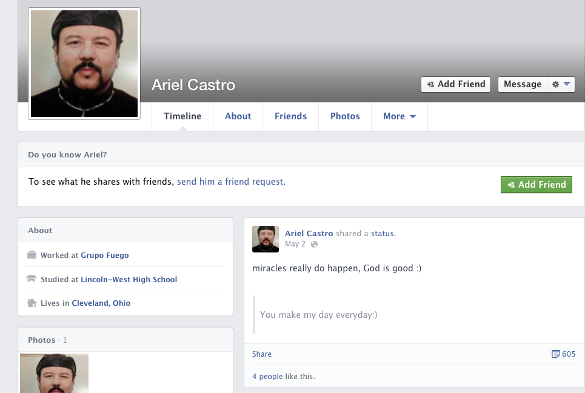585x393 pixels.
Task: Click the Share link under the post
Action: point(262,354)
